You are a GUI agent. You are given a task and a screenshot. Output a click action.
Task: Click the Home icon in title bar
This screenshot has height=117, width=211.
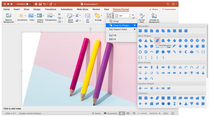click(x=36, y=4)
